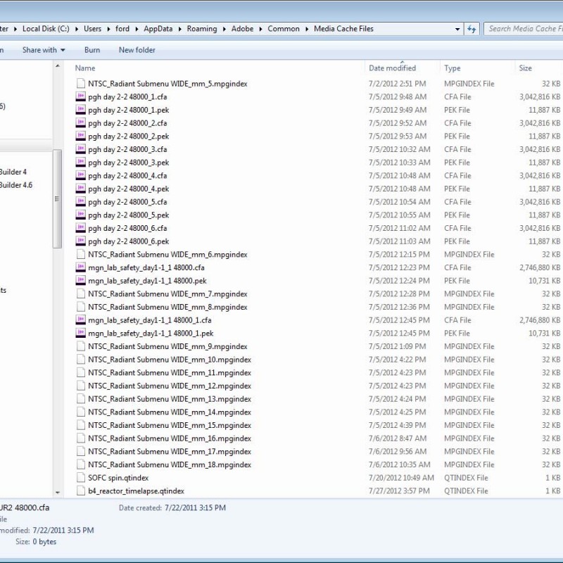Open the address bar history dropdown arrow
Image resolution: width=563 pixels, height=563 pixels.
pyautogui.click(x=457, y=29)
